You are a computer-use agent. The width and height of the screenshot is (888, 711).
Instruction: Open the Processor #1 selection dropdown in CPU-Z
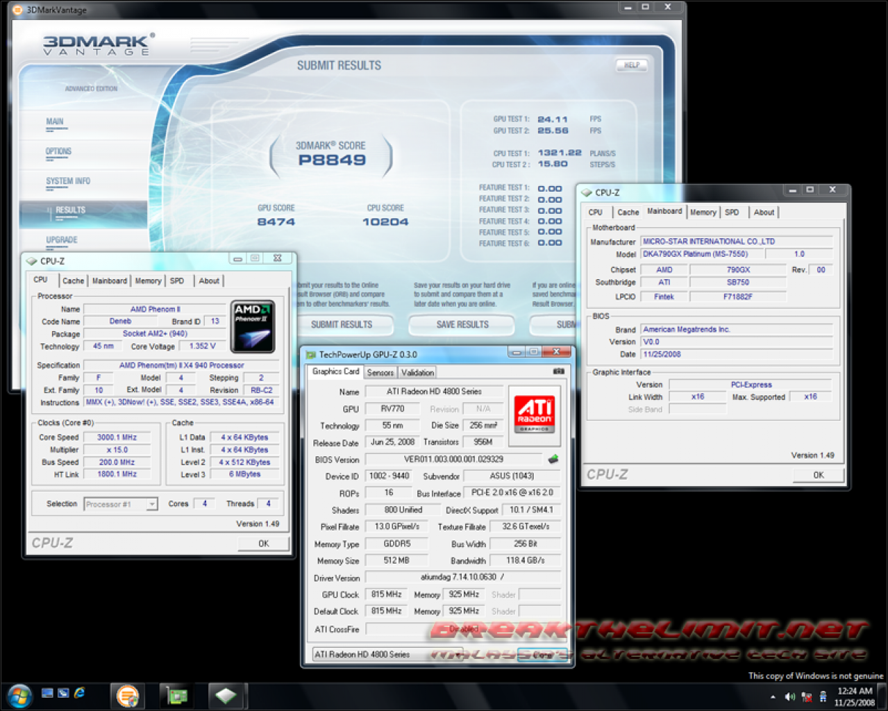tap(121, 504)
